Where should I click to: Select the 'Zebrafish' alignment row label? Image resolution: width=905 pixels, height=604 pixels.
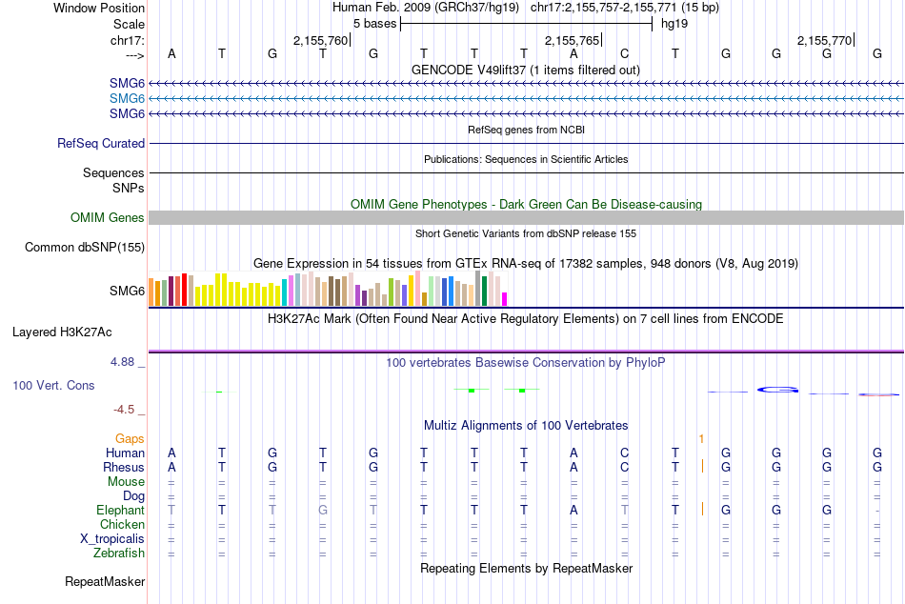point(119,554)
